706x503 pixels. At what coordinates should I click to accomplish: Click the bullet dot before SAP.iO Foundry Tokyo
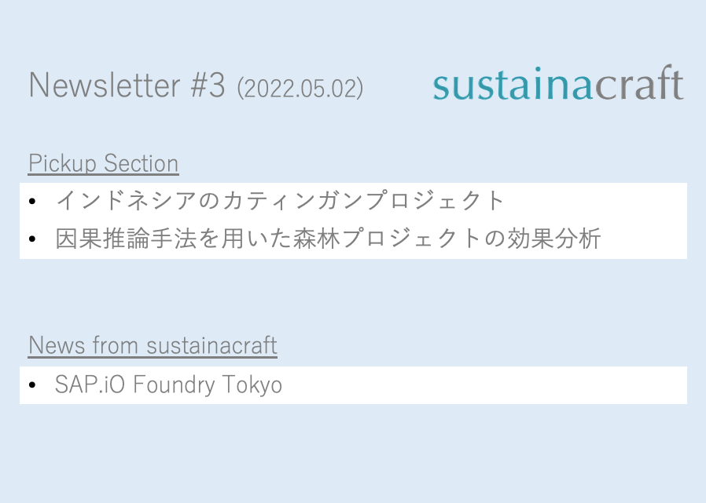click(x=32, y=386)
